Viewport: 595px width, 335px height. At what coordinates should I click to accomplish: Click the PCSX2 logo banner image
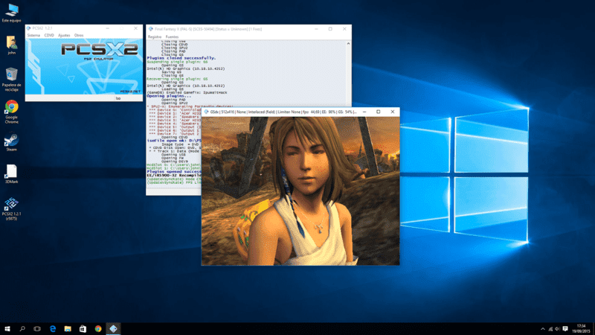coord(84,66)
